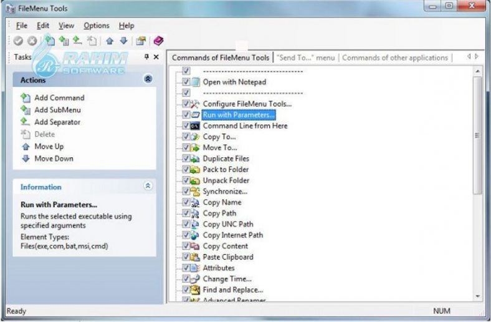
Task: Select the Change Time... row text
Action: 227,279
